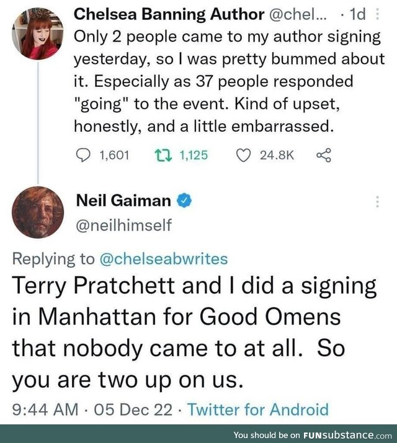Click Neil Gaiman's blue verified badge
The width and height of the screenshot is (397, 443).
coord(184,201)
